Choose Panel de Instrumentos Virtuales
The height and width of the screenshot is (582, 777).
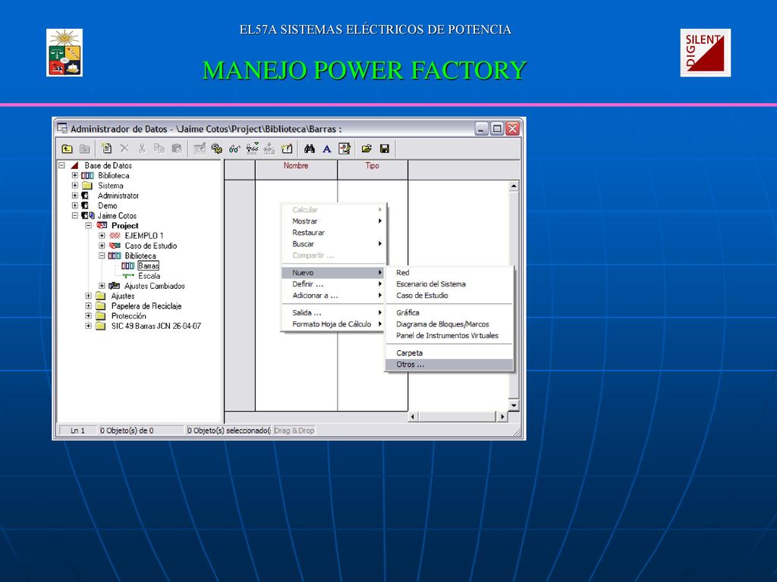[449, 336]
